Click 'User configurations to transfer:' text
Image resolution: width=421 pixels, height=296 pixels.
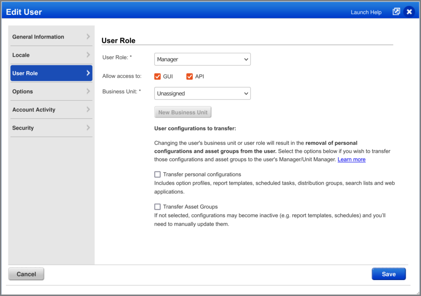coord(195,128)
